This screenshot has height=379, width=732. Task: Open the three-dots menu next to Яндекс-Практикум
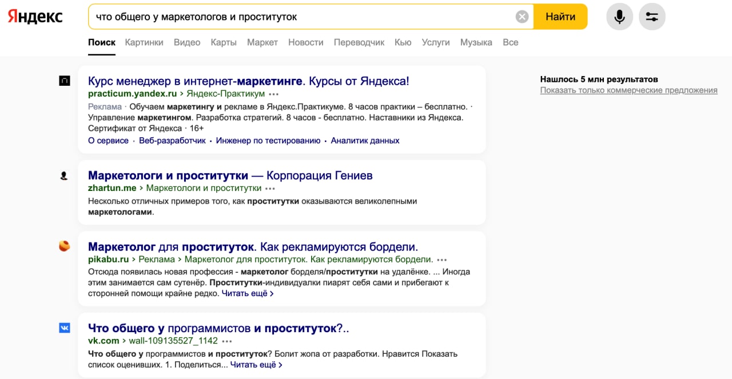(x=273, y=94)
